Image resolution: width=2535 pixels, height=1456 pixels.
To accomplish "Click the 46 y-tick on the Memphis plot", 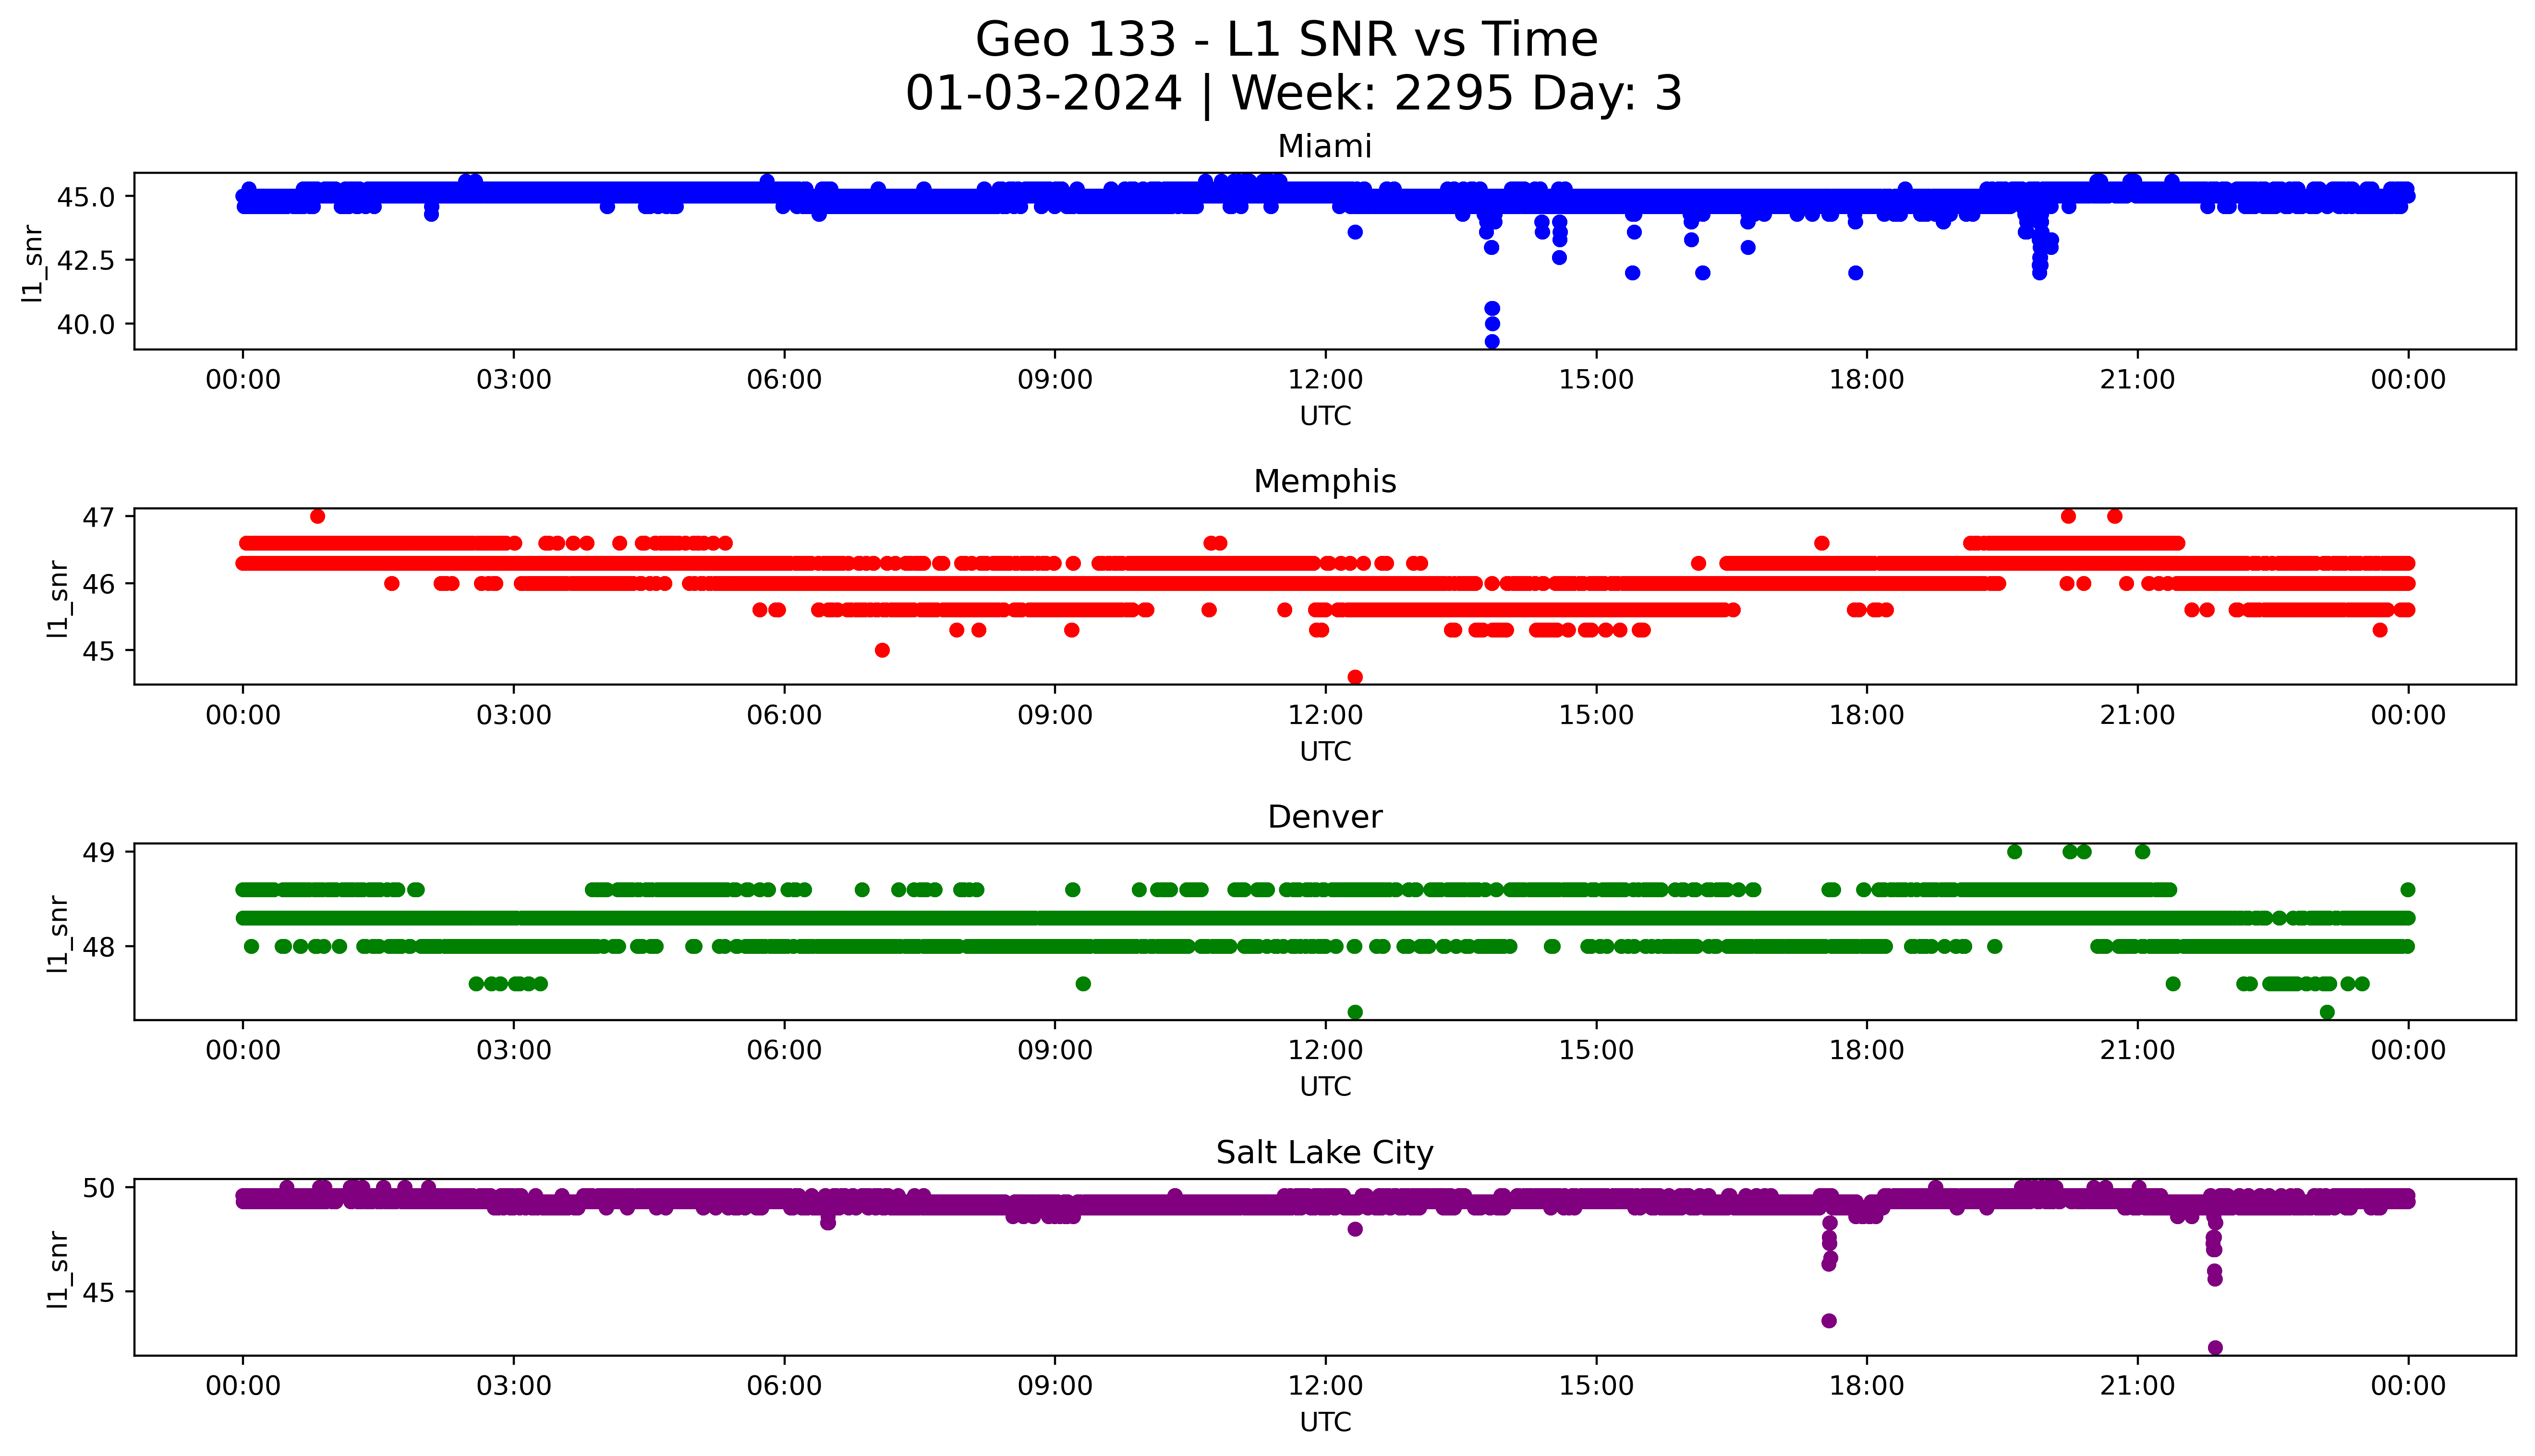I will coord(100,584).
